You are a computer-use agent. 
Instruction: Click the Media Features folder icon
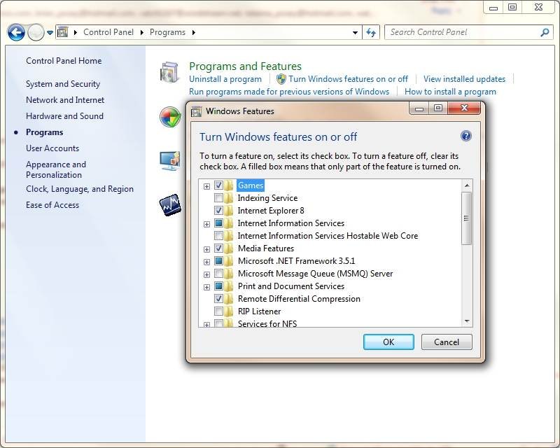click(229, 248)
